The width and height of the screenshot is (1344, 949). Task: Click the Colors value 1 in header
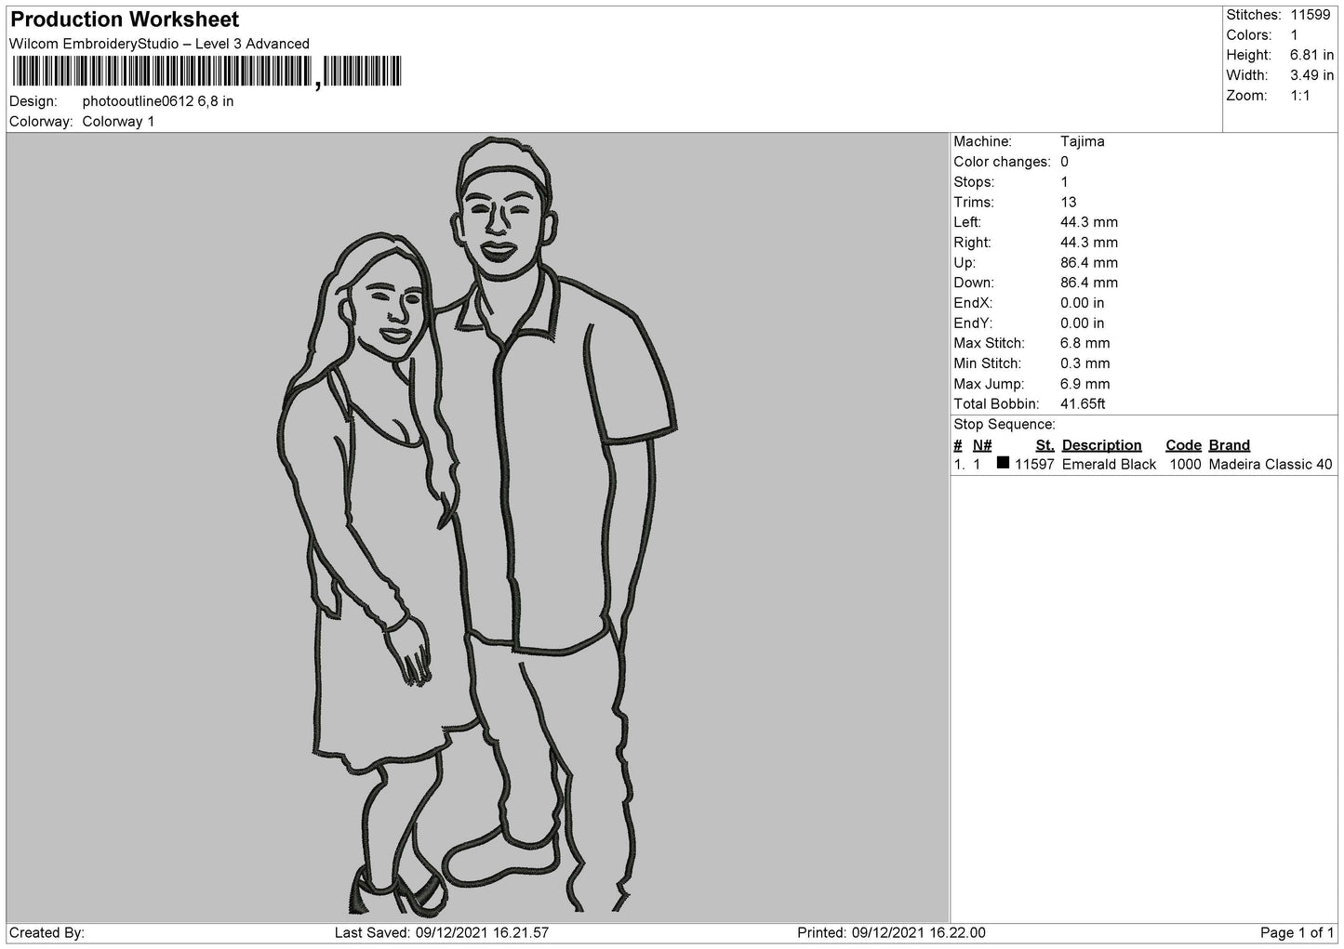[1294, 35]
